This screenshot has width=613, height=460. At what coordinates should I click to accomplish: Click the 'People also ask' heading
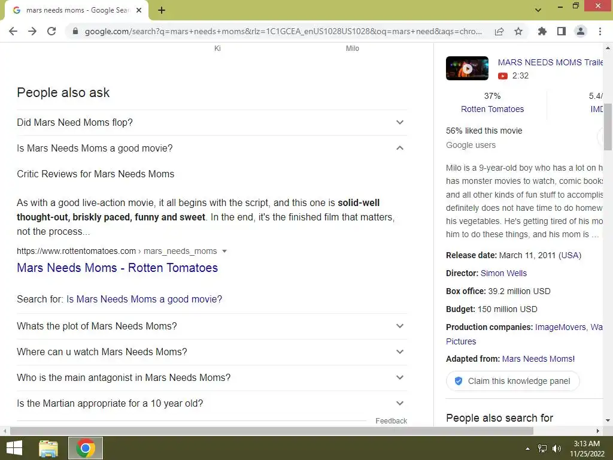click(63, 93)
